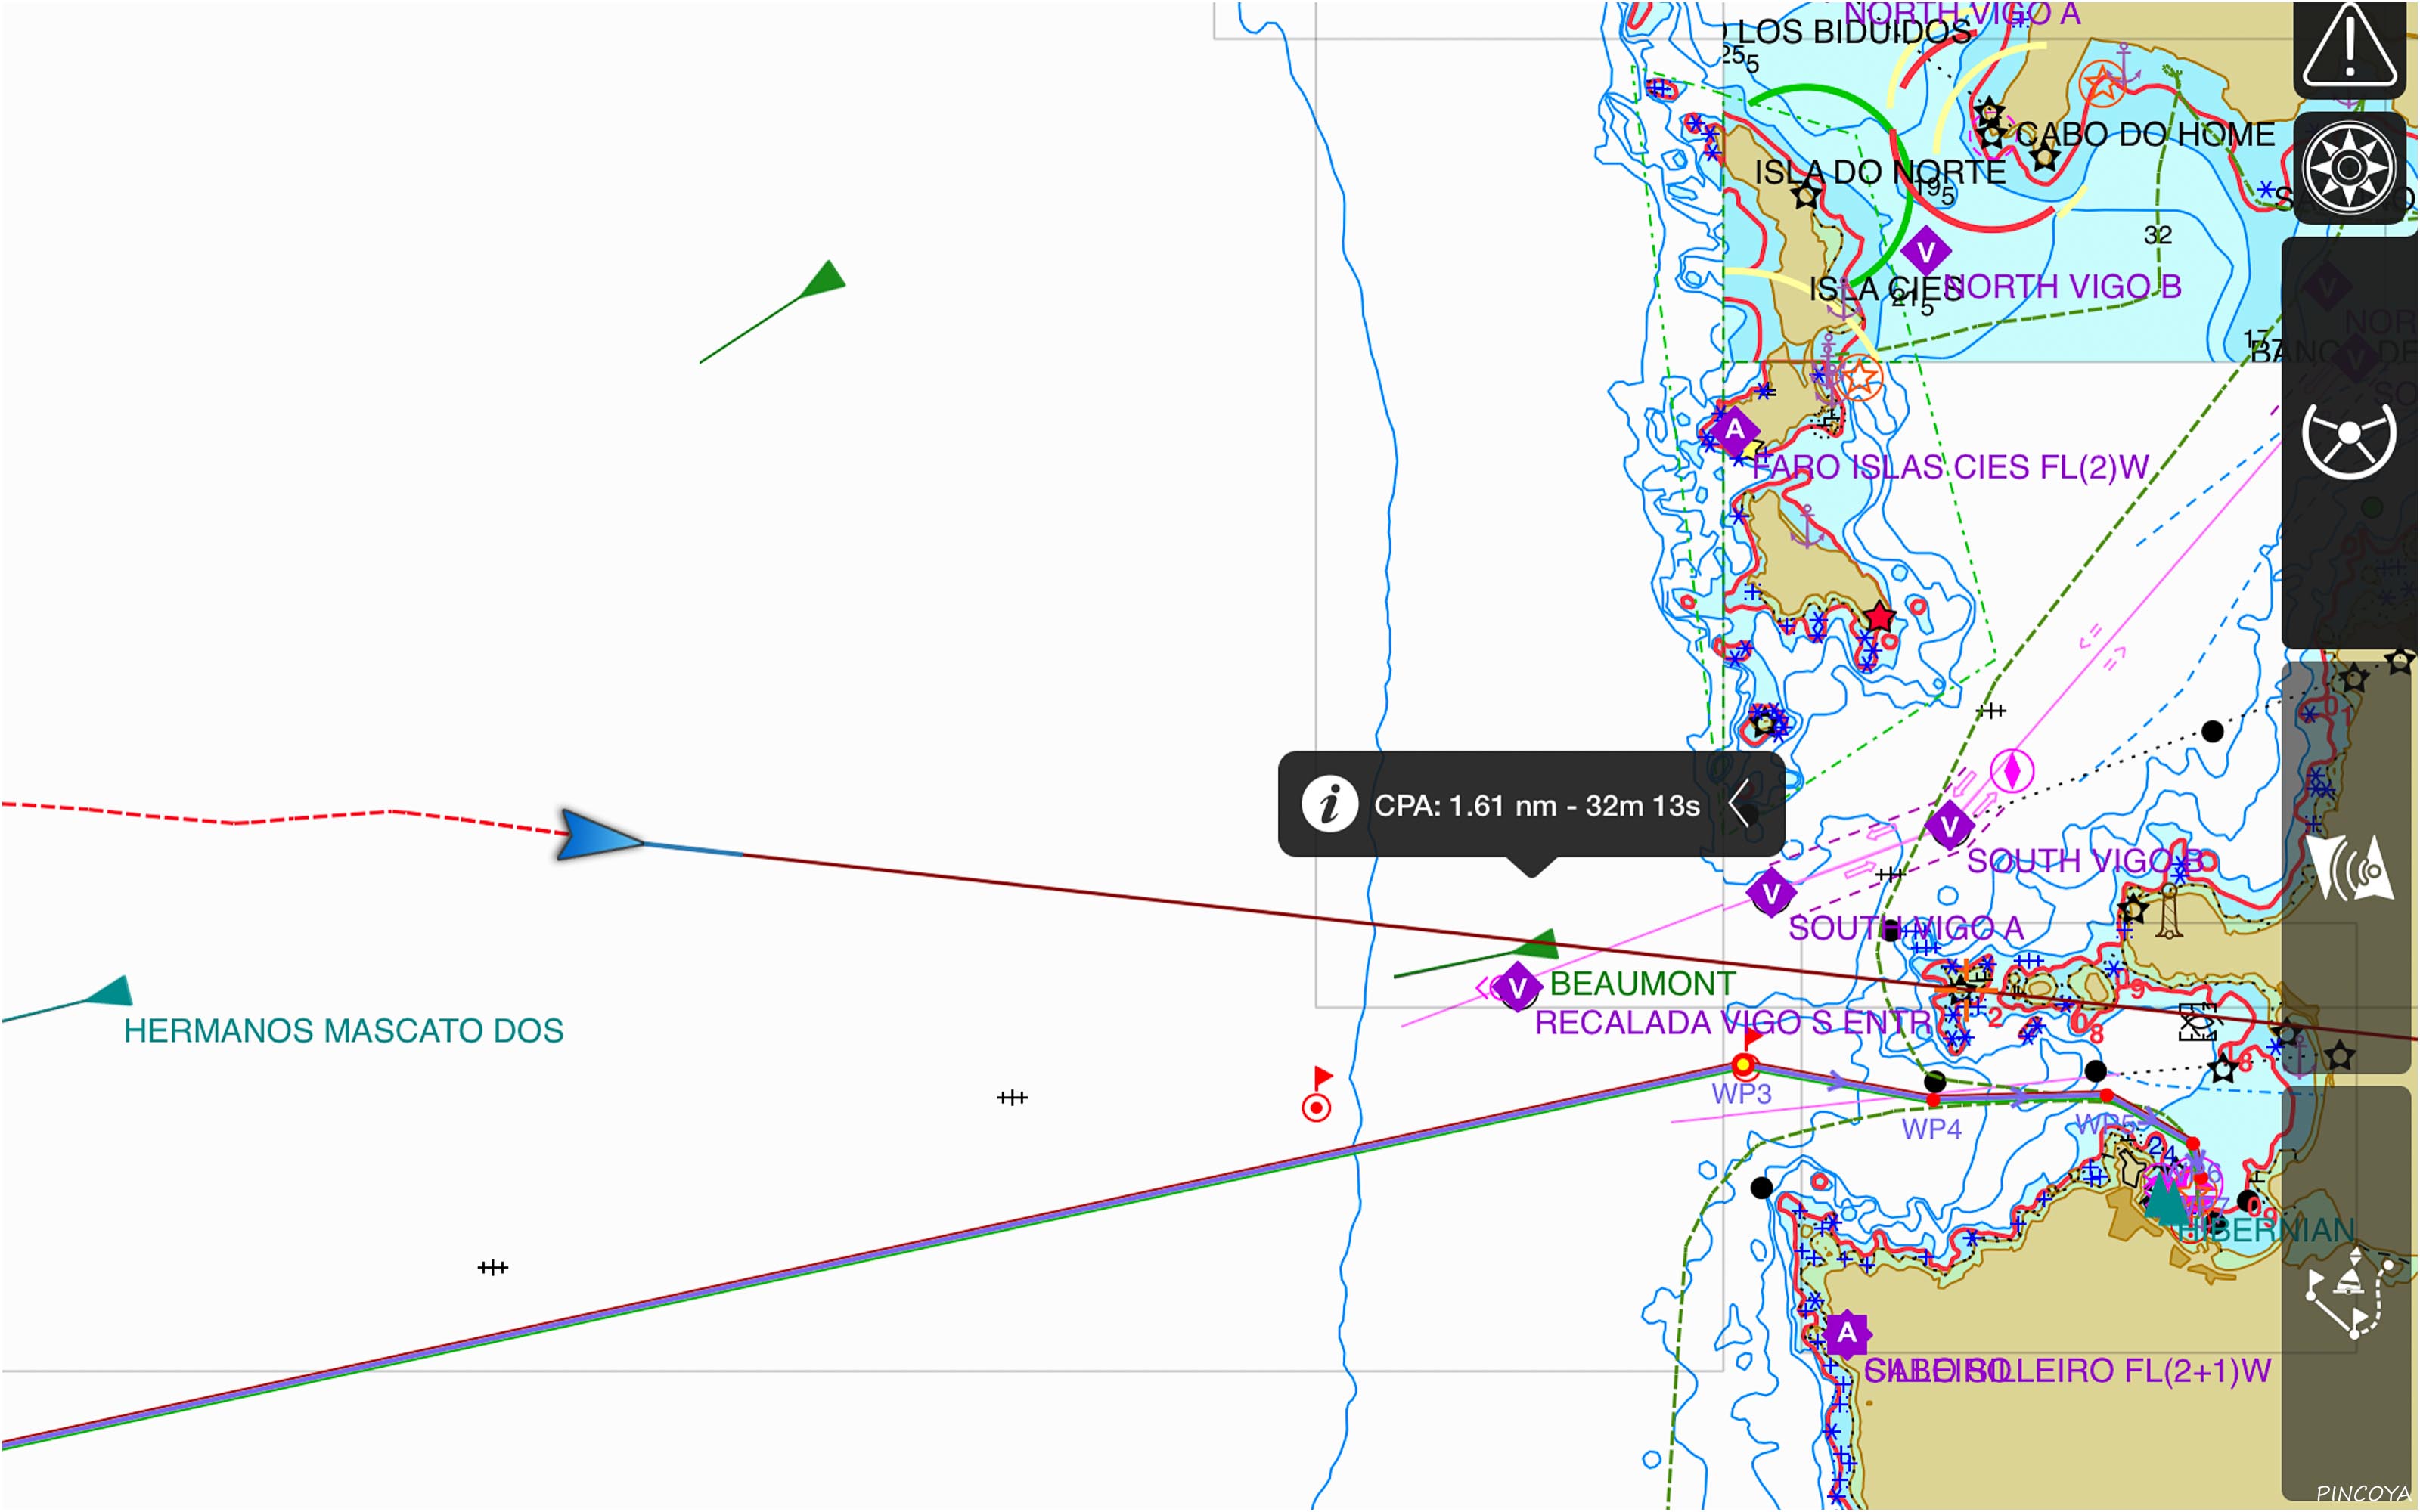Tap the RECALADA VIGO S ENTR label
The height and width of the screenshot is (1512, 2420).
pyautogui.click(x=1732, y=1022)
